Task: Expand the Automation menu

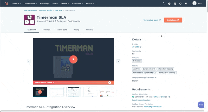Action: (x=77, y=3)
